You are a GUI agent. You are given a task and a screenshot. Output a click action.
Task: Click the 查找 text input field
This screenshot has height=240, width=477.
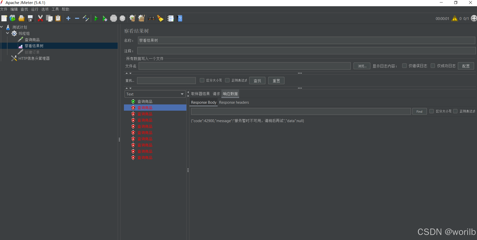click(x=166, y=80)
